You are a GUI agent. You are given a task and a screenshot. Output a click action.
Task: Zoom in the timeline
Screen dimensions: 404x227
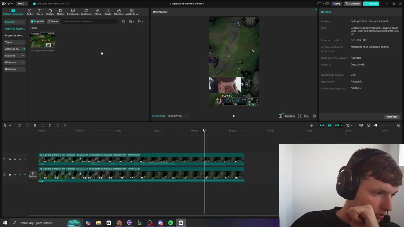tap(399, 125)
